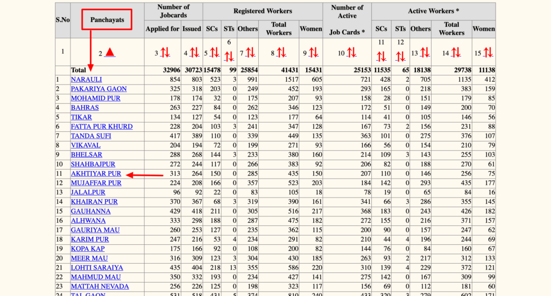This screenshot has width=551, height=296.
Task: Open the AKHTIYAR PUR panchayat link
Action: (96, 174)
